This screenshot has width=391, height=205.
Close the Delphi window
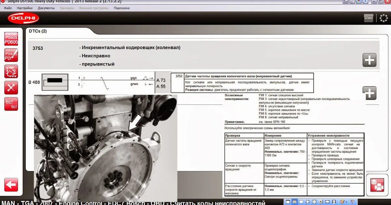point(387,1)
